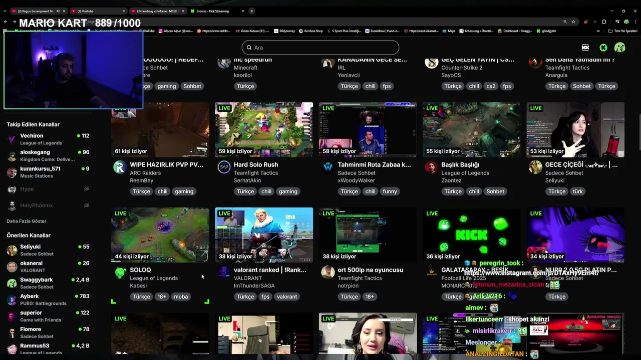The width and height of the screenshot is (641, 360).
Task: Open Ayberk PUBG channel in sidebar
Action: [x=48, y=299]
